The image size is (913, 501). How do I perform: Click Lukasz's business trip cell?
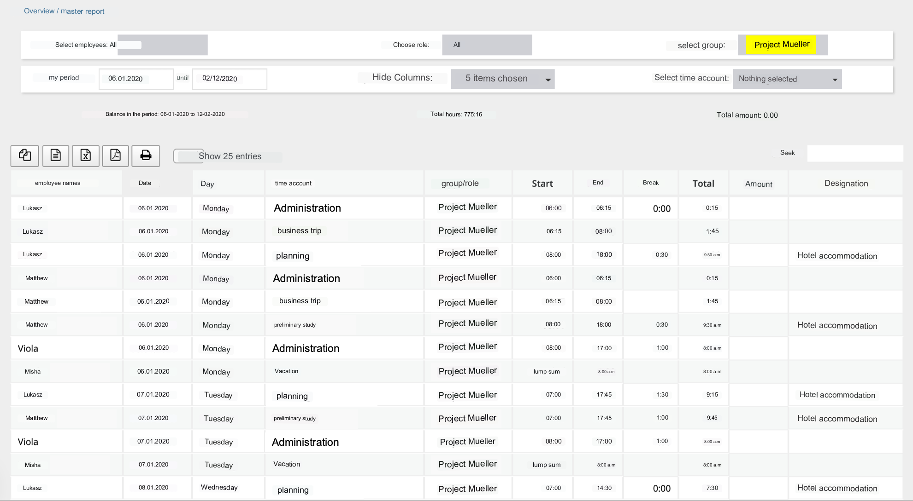click(300, 230)
